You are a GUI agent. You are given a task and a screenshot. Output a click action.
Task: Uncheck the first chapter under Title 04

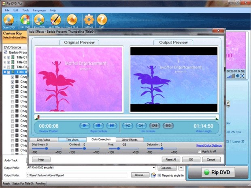click(x=12, y=77)
